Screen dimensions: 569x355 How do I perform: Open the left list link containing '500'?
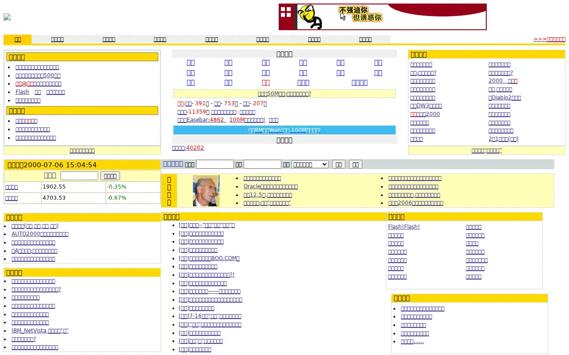(38, 75)
